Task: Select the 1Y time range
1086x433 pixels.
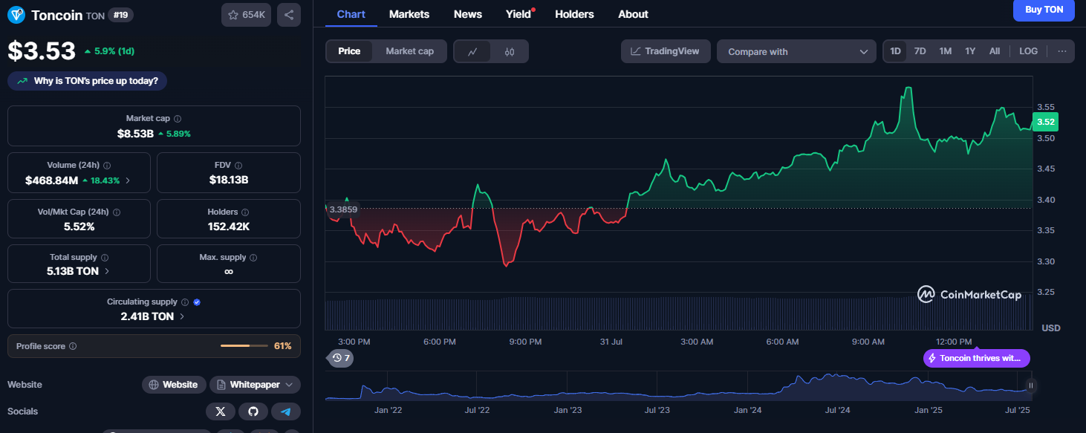Action: tap(970, 51)
